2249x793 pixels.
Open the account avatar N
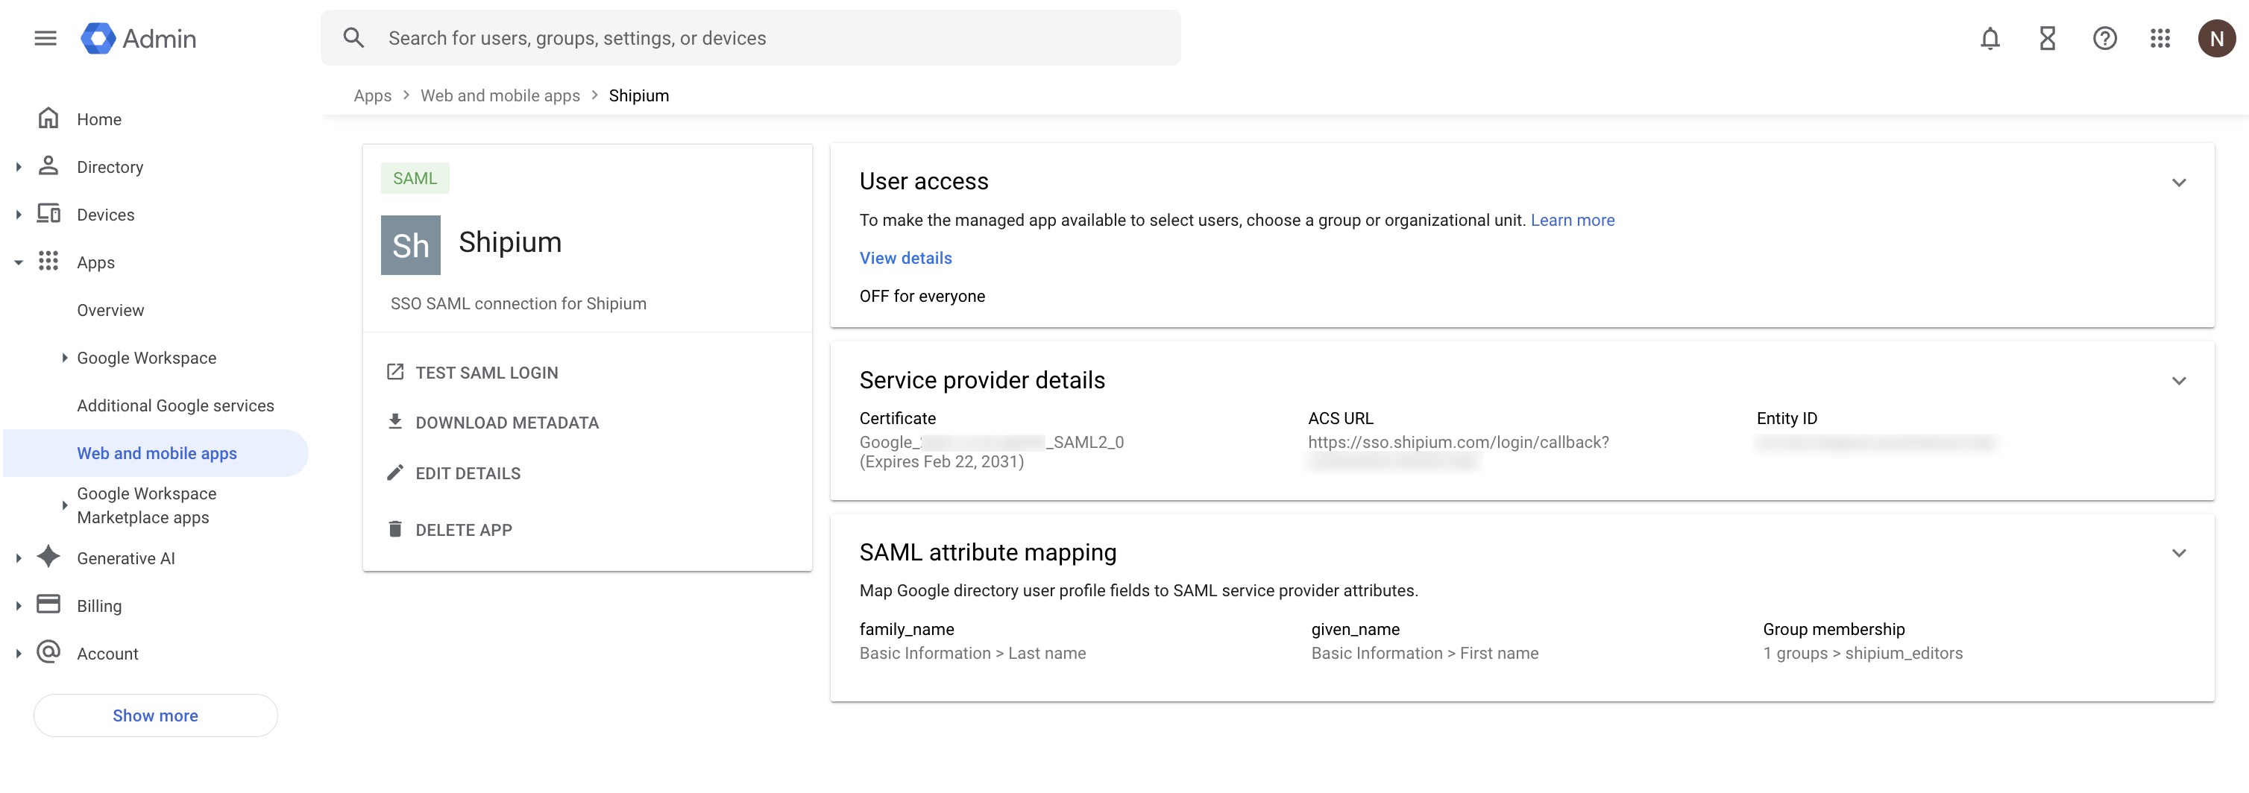2217,39
